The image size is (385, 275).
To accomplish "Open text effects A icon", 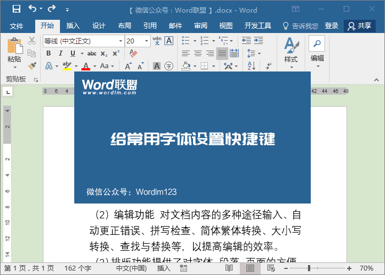I will coord(49,66).
